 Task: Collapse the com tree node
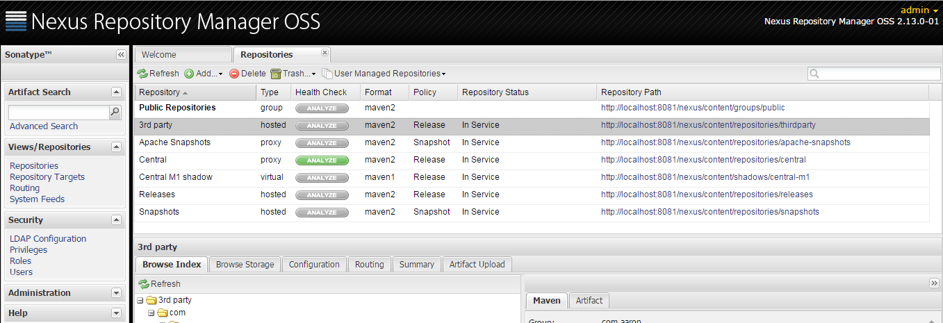pos(151,313)
